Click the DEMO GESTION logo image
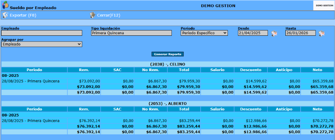335x140 pixels. 324,6
